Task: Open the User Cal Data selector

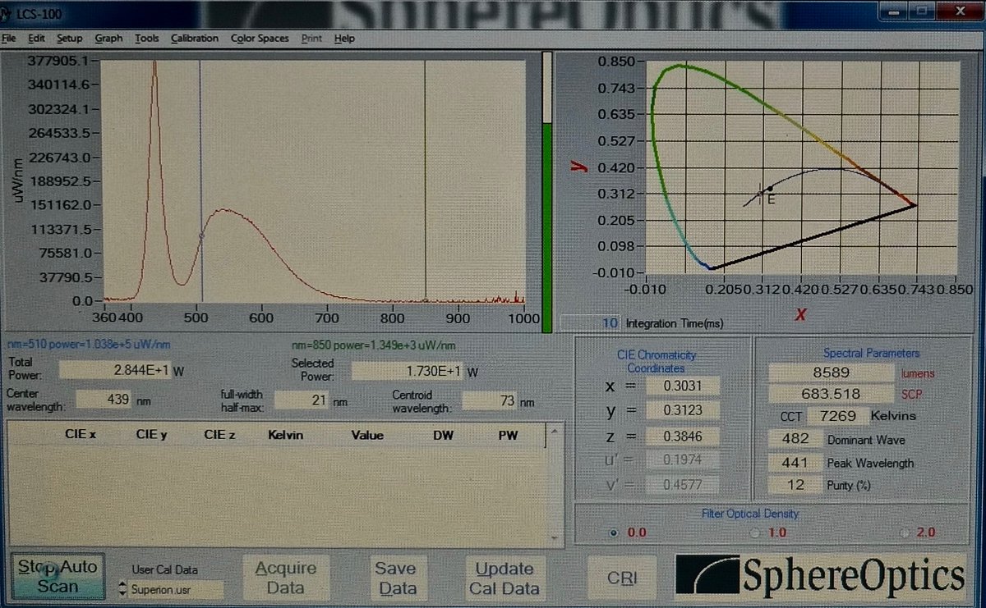Action: click(172, 588)
